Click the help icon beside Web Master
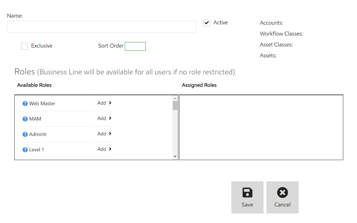The height and width of the screenshot is (223, 357). 25,104
